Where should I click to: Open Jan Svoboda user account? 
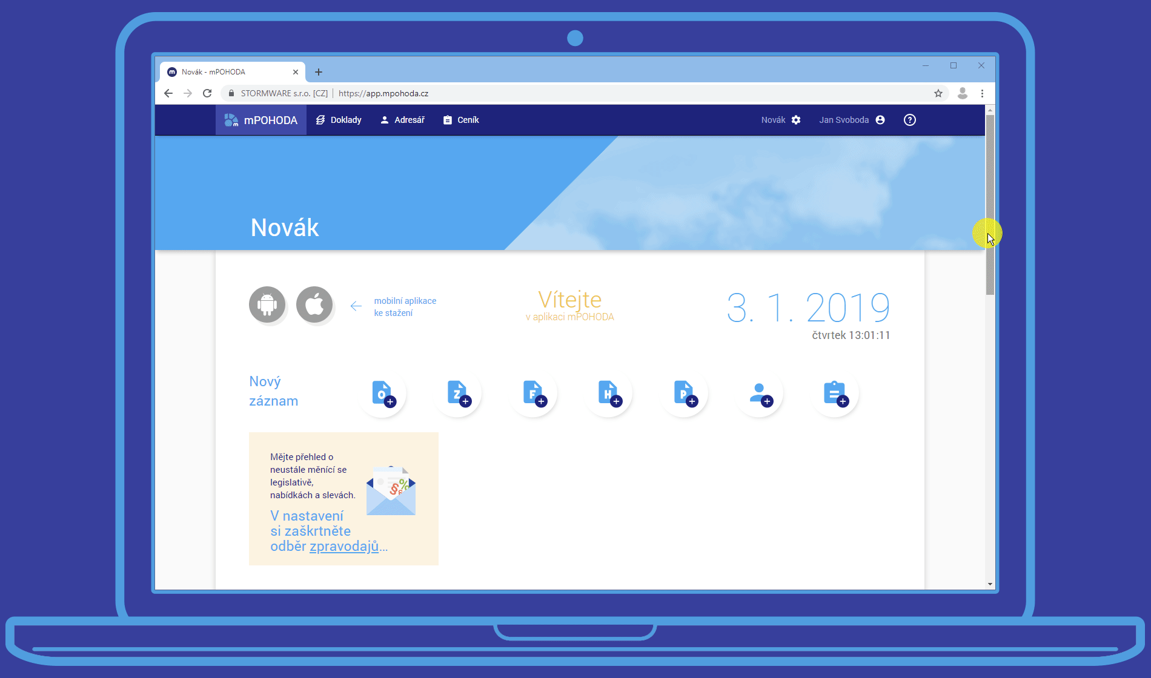click(852, 120)
